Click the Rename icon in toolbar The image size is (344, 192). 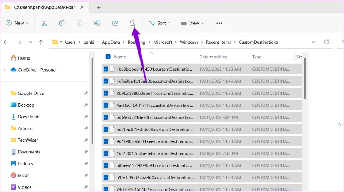(97, 23)
